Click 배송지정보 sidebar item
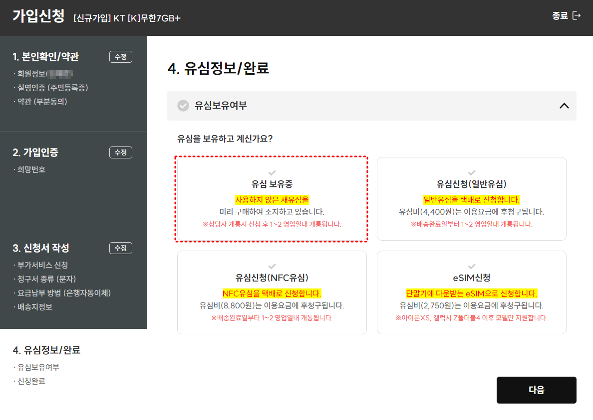The image size is (593, 420). pyautogui.click(x=35, y=307)
